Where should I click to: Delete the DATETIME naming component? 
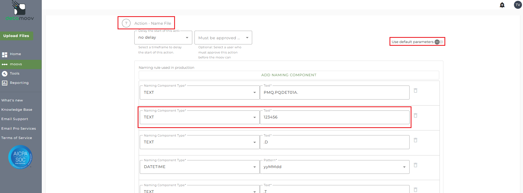416,165
